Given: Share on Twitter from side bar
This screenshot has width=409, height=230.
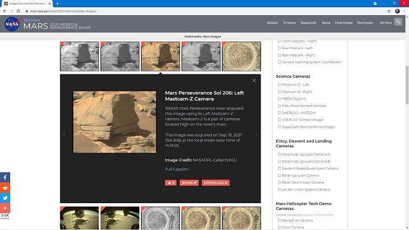Looking at the screenshot, I should (5, 198).
